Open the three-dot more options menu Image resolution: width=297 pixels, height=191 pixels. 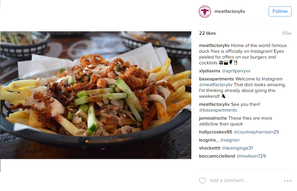288,181
